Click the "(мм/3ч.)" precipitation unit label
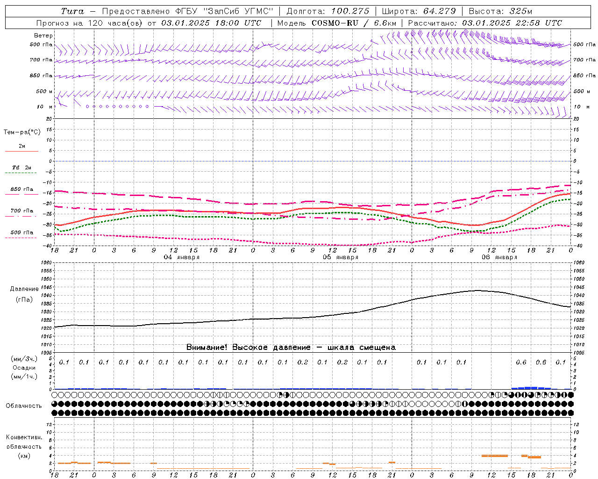This screenshot has height=479, width=598. point(24,359)
